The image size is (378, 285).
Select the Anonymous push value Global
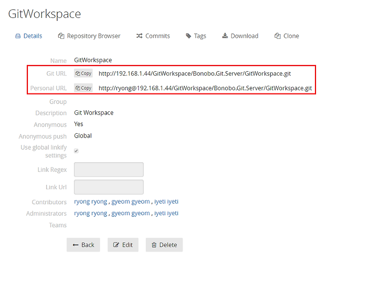point(83,136)
